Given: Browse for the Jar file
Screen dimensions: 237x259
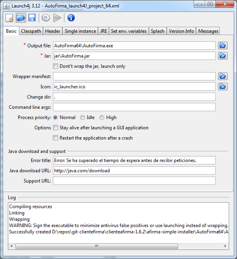Looking at the screenshot, I should 223,56.
